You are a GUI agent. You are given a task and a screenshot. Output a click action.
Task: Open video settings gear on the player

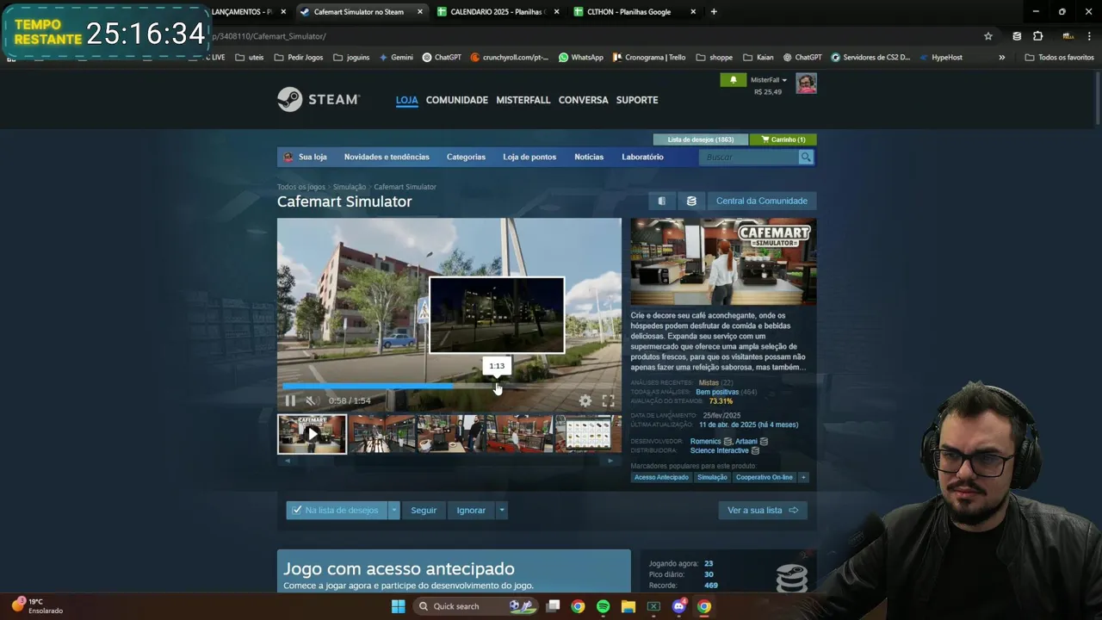coord(585,400)
